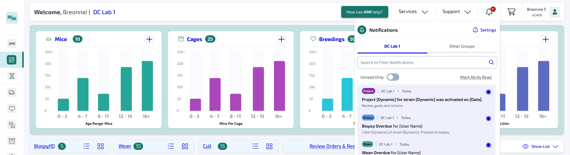570x155 pixels.
Task: Open the shopping cart
Action: point(511,12)
